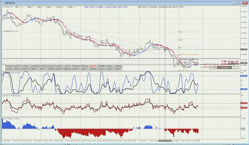This screenshot has height=145, width=249.
Task: Open CADJPY via symbol changer
Action: click(x=60, y=66)
